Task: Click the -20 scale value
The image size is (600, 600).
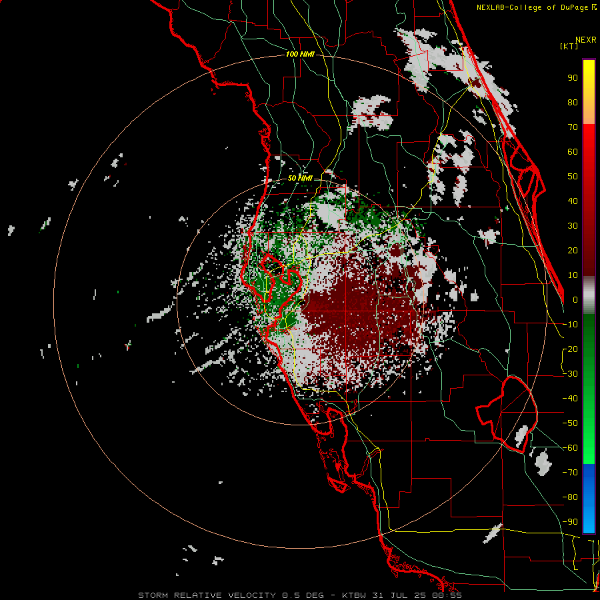Action: click(x=570, y=349)
